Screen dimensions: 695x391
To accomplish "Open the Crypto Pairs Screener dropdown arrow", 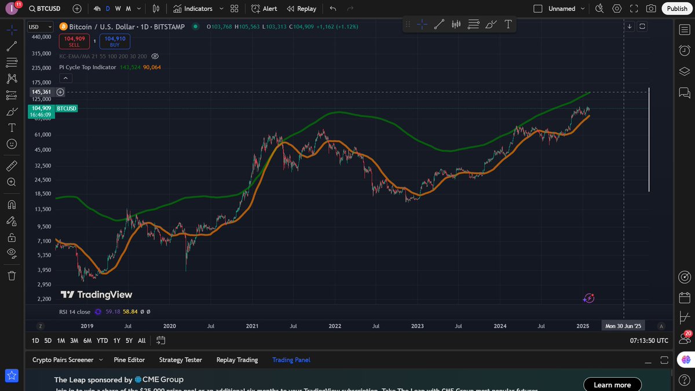I will [x=101, y=360].
